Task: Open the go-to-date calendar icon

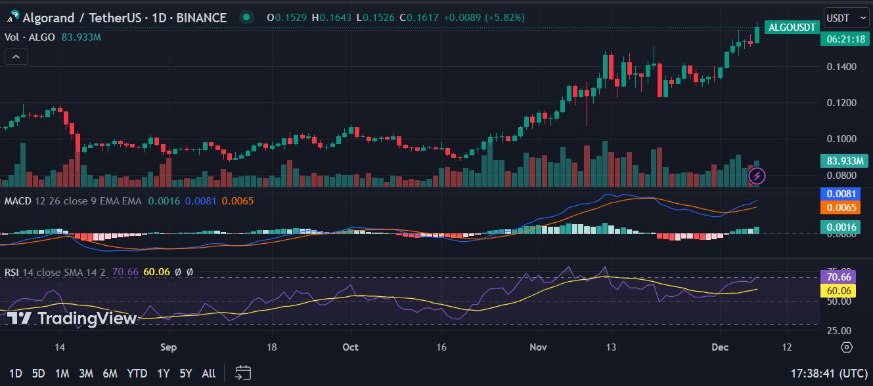Action: click(243, 374)
